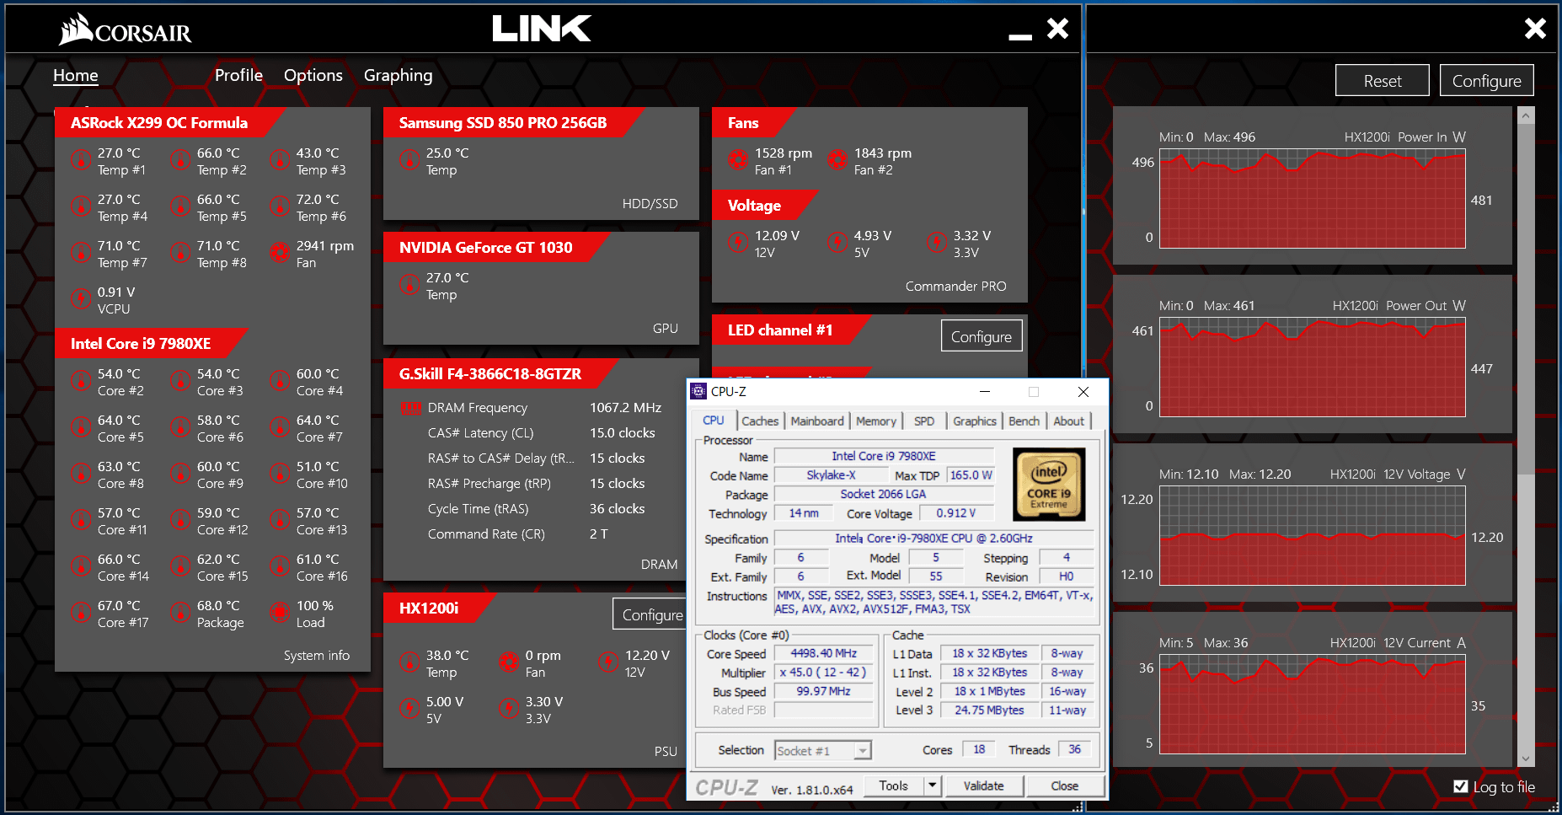Click the HX1200i 38.0 °C temp icon
This screenshot has width=1562, height=815.
coord(409,662)
